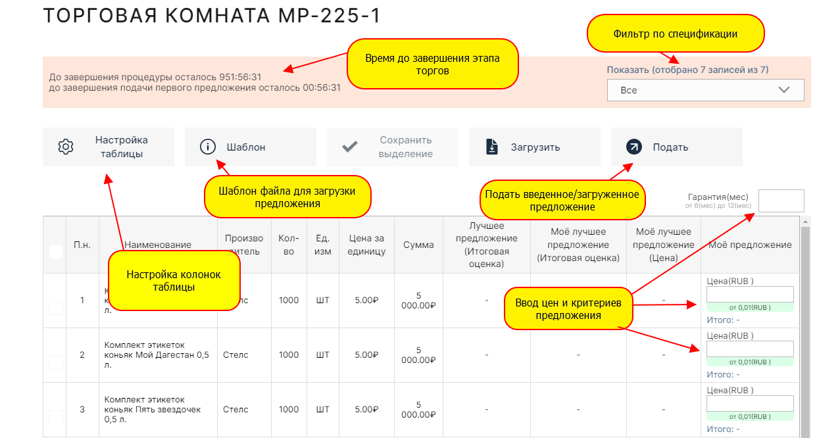This screenshot has height=438, width=840.
Task: Click the gear icon for table settings
Action: tap(66, 147)
